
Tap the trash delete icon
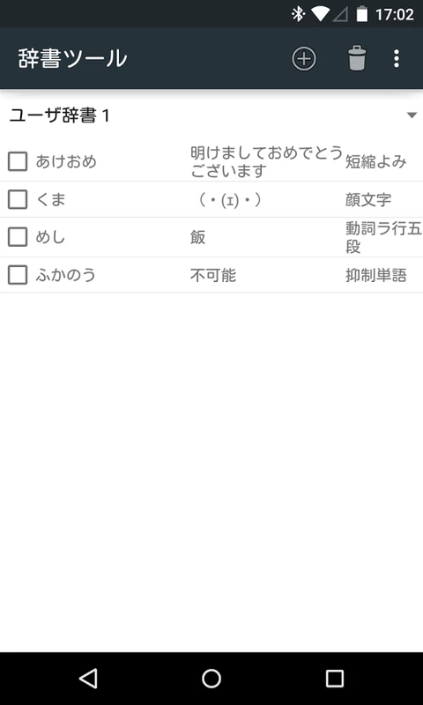[357, 58]
